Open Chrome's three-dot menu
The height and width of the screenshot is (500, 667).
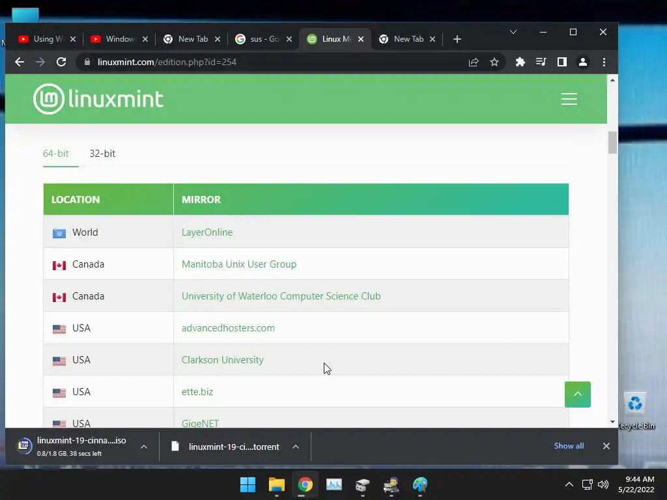(x=604, y=62)
